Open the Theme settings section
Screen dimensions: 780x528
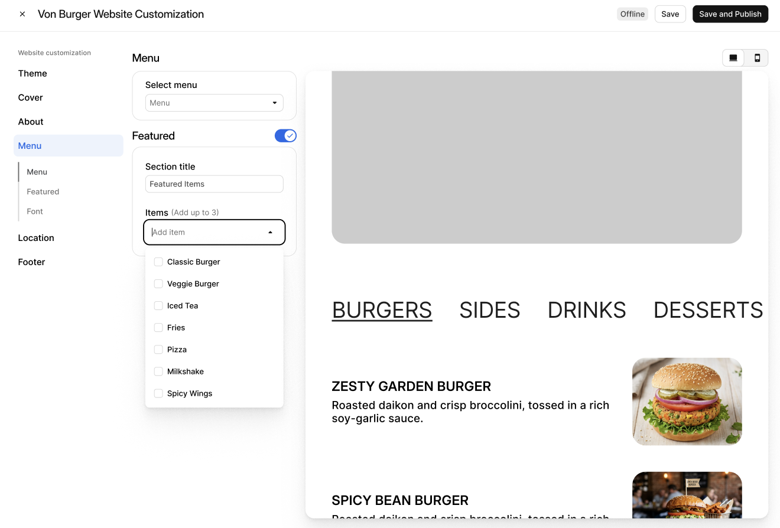click(x=32, y=73)
